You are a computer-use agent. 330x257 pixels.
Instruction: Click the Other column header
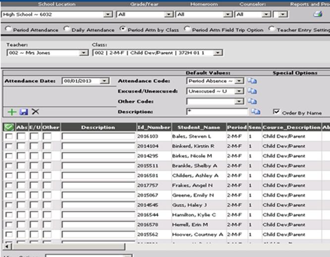click(x=51, y=127)
